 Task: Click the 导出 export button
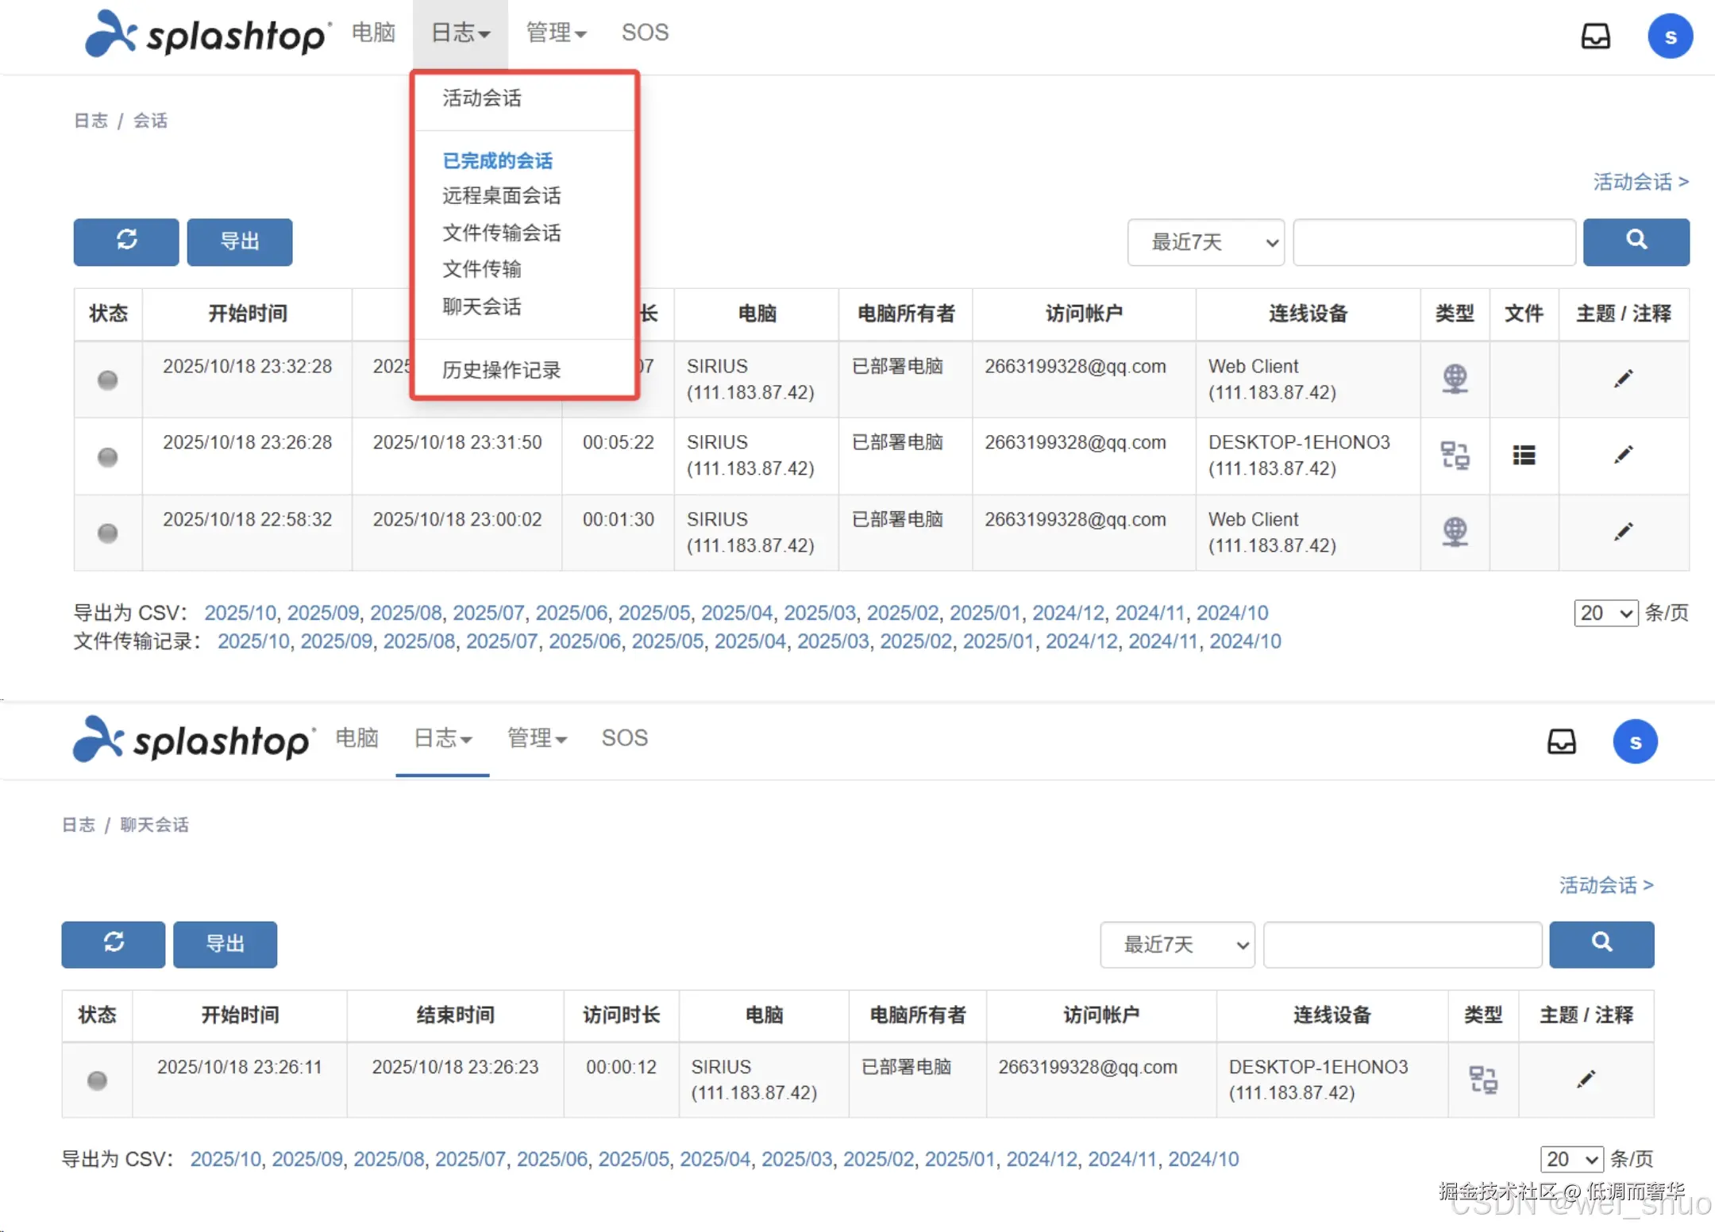click(x=239, y=242)
